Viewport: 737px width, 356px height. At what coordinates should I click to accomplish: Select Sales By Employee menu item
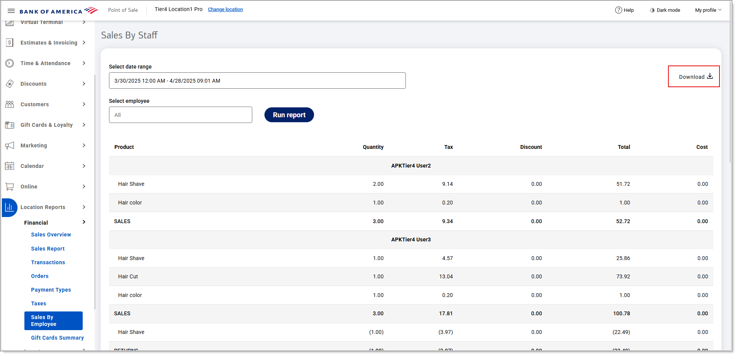(53, 321)
